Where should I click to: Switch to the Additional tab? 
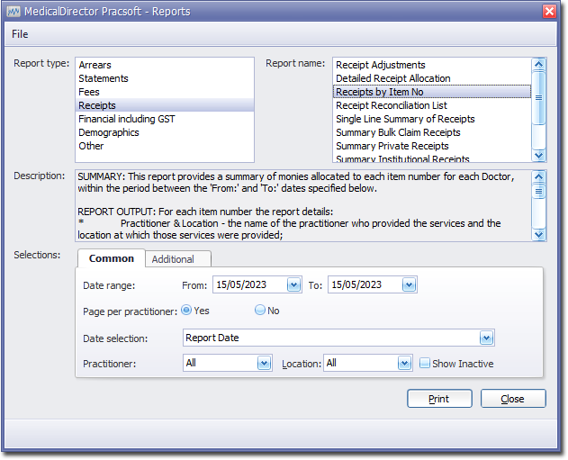click(173, 259)
